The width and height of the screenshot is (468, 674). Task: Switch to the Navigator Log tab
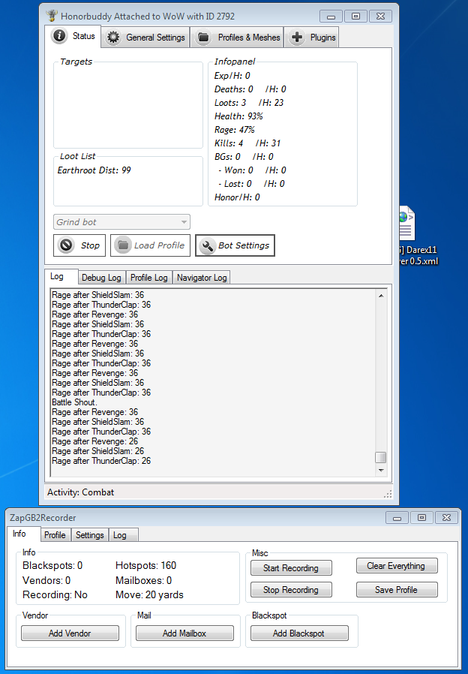(202, 278)
